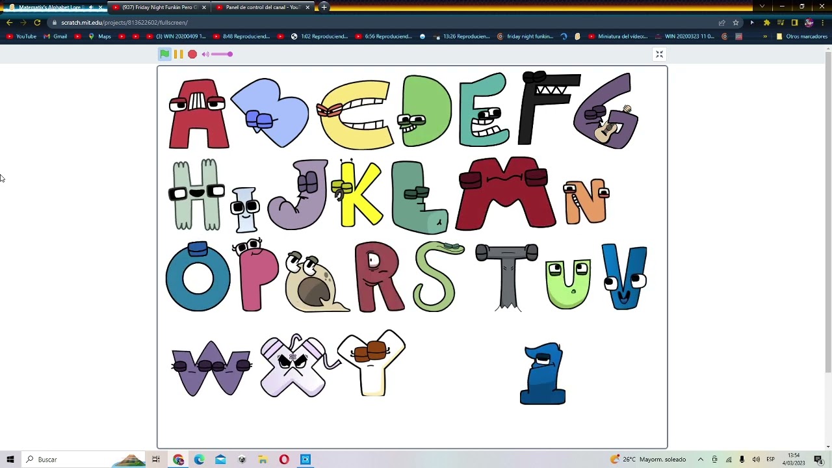Switch to the Friday Night Funkin YouTube tab
This screenshot has width=832, height=468.
coord(159,7)
